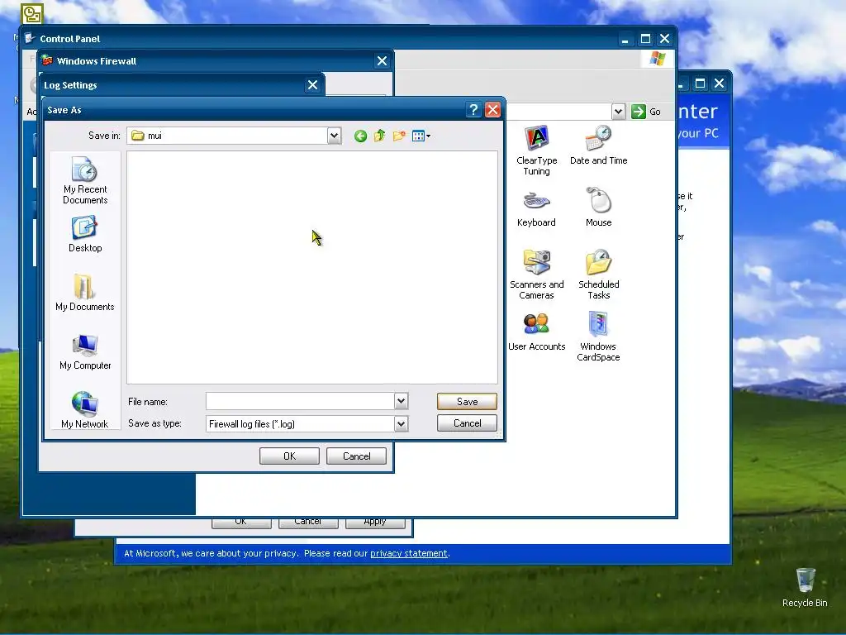
Task: Click the Save As help question mark
Action: [x=473, y=110]
